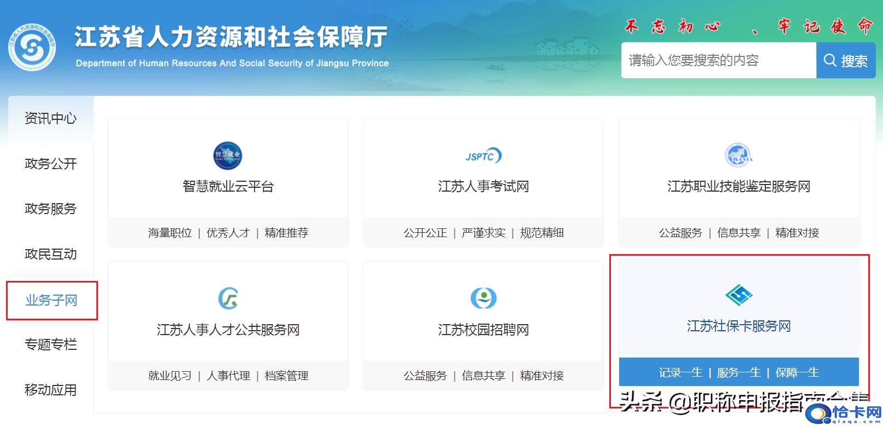Open the 政务公开 sidebar section

click(50, 164)
